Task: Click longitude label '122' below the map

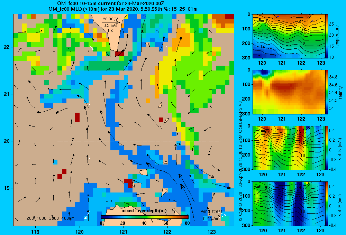Action: (167, 232)
